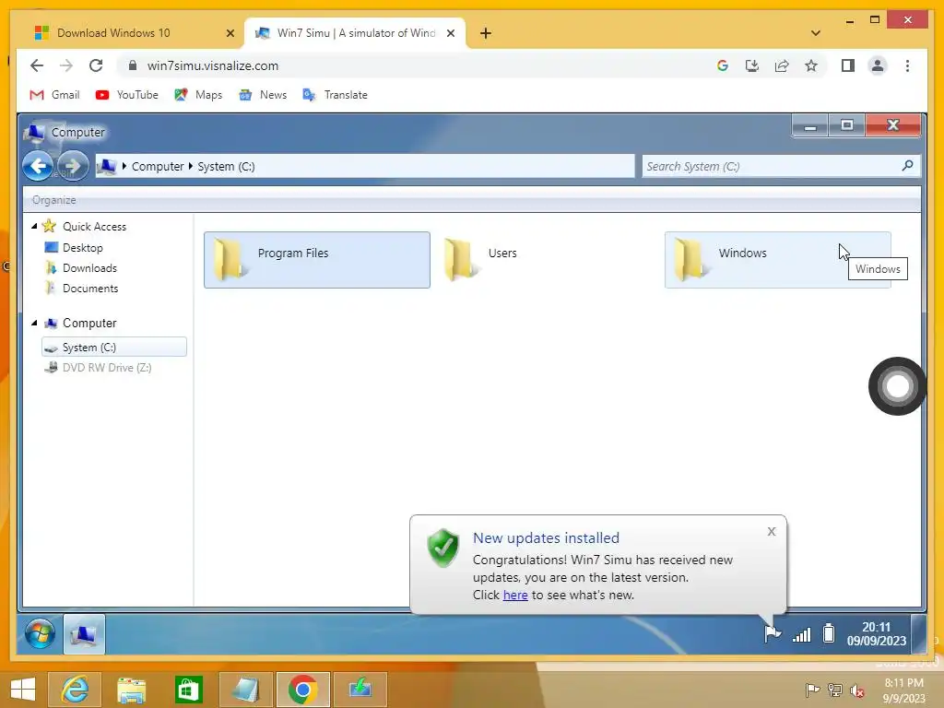
Task: Open Chrome side panel
Action: point(848,65)
